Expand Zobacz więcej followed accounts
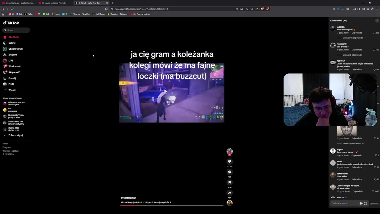380x214 pixels. (13, 135)
